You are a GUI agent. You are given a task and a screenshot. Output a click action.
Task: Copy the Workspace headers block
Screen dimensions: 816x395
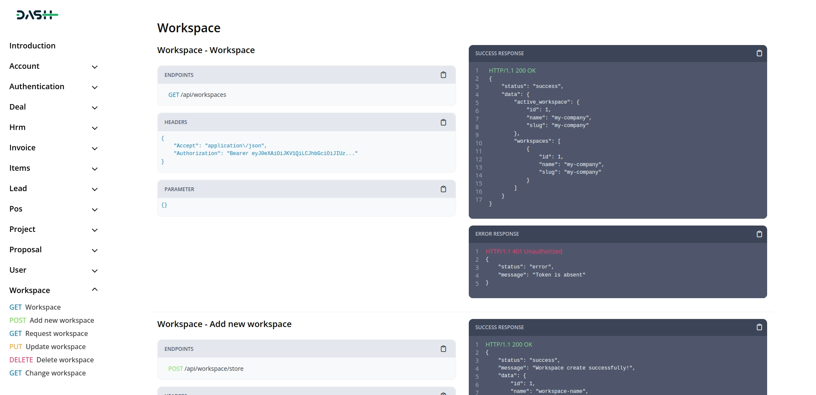443,122
